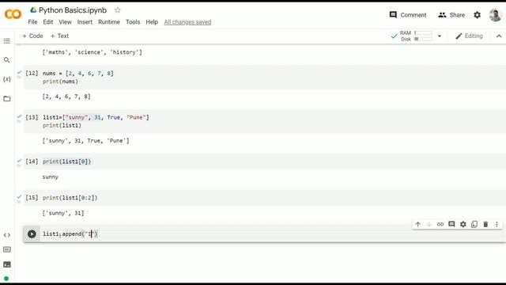Open notebook settings gear in the header
The height and width of the screenshot is (285, 506).
(x=477, y=15)
